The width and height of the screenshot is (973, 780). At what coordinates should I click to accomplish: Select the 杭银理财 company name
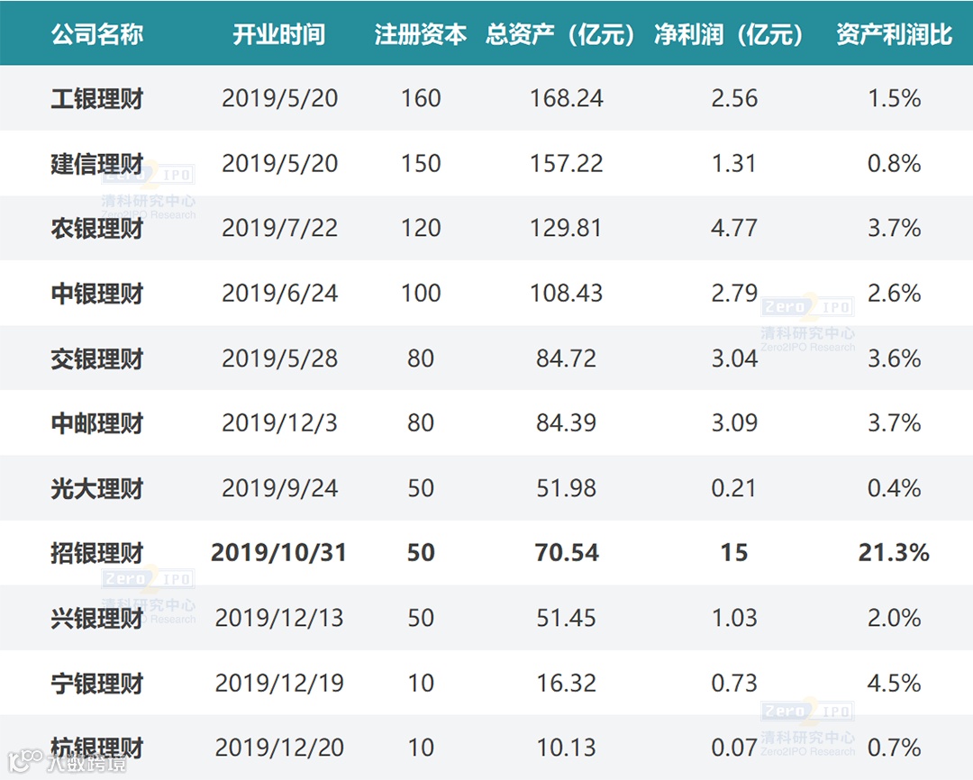[x=96, y=748]
